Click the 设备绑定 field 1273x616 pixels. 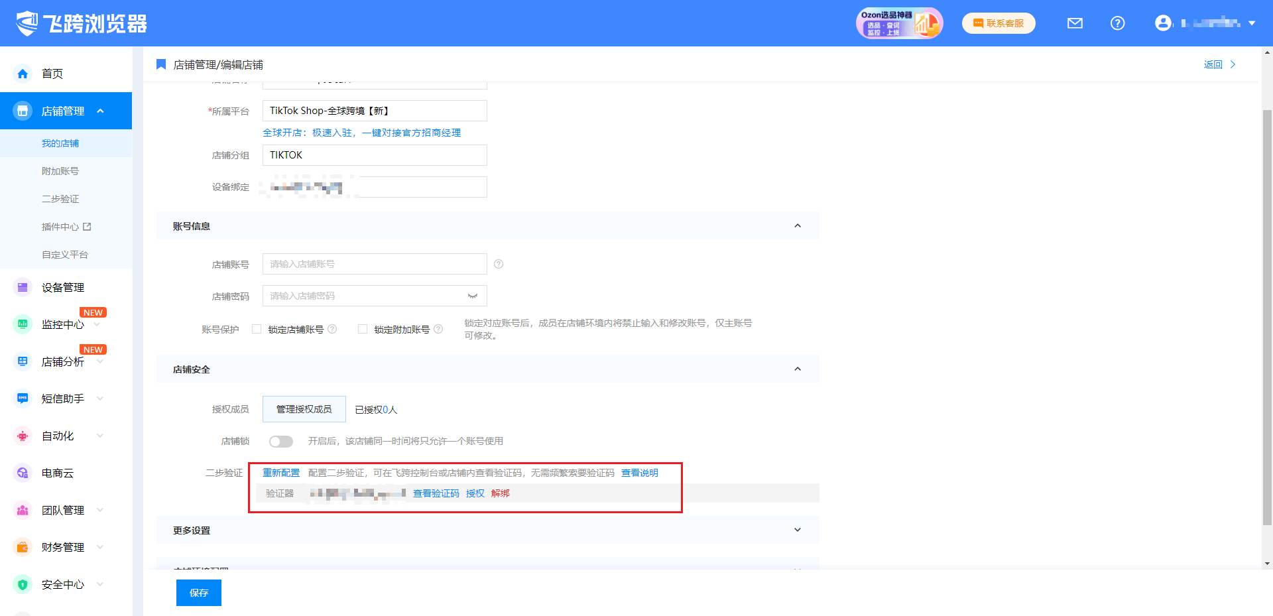pos(375,187)
